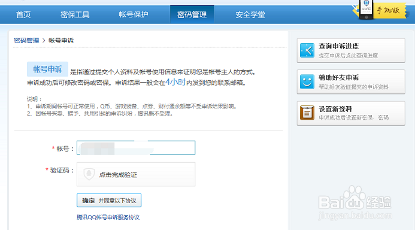Click the 密码管理 breadcrumb link
This screenshot has width=415, height=230.
26,41
